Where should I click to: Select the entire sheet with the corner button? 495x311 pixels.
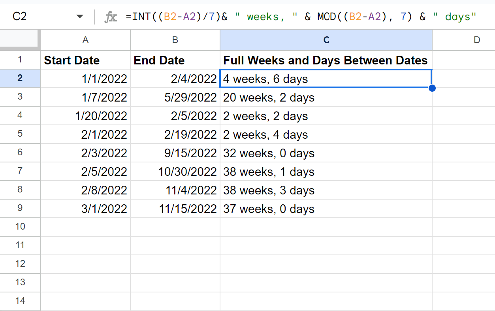click(20, 40)
